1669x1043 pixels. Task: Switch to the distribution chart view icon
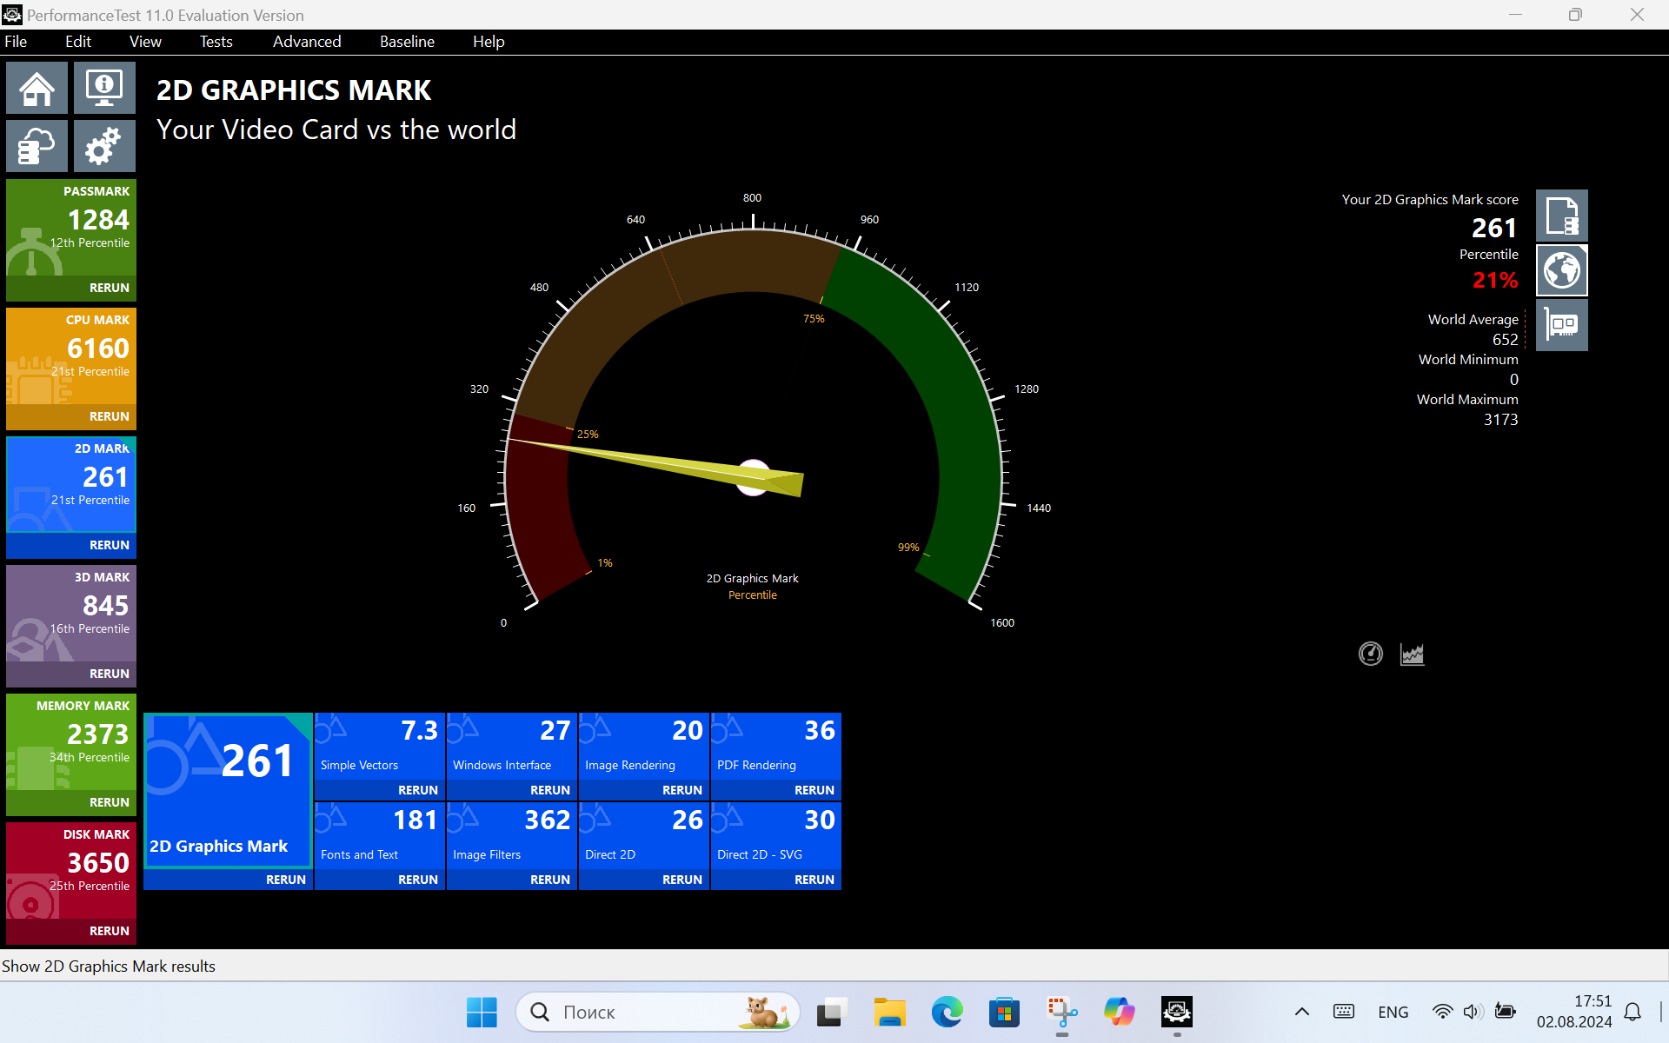point(1412,654)
